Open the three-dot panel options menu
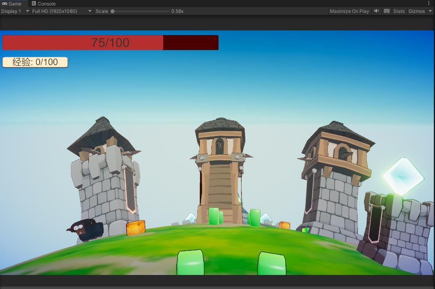Screen dimensions: 435x289 [x=429, y=4]
